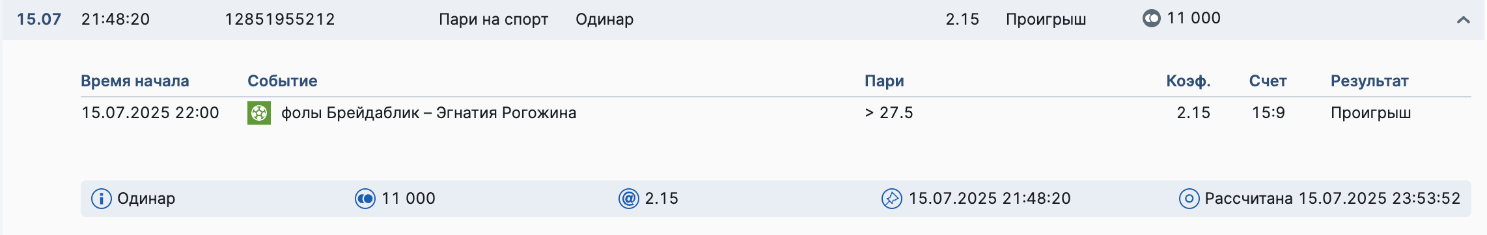Click the Пари на спорт label in the header
Image resolution: width=1487 pixels, height=235 pixels.
(x=493, y=19)
